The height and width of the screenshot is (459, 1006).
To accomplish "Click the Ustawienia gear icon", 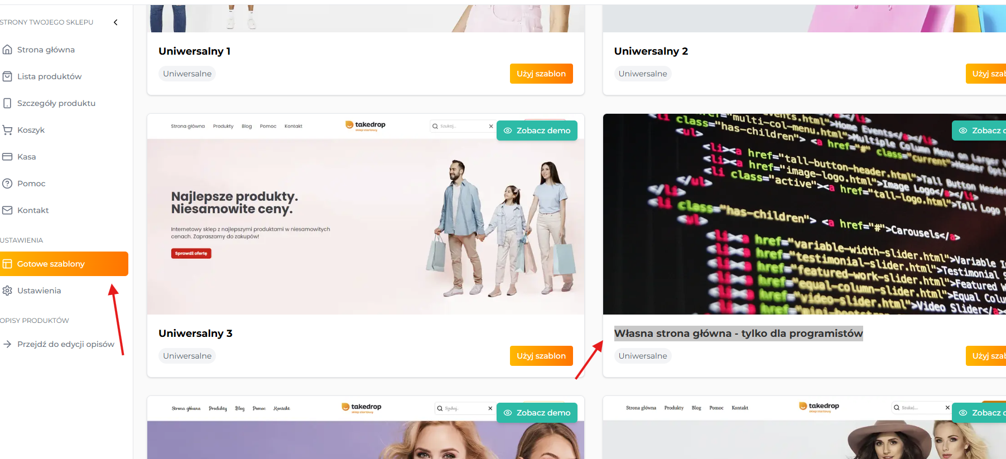I will (7, 291).
